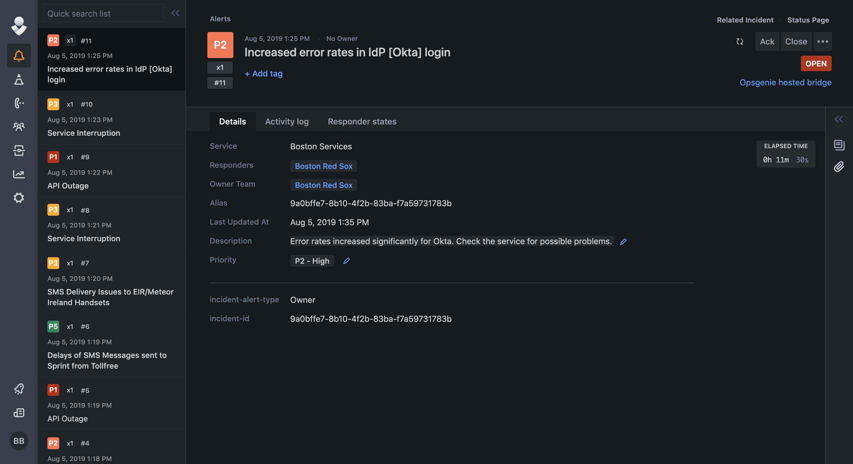This screenshot has height=464, width=853.
Task: Open the Teams icon in the sidebar
Action: [19, 127]
